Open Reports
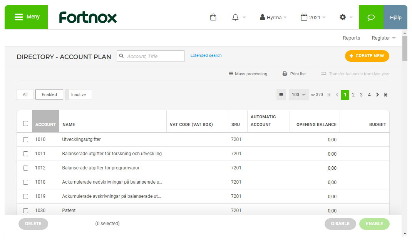This screenshot has height=242, width=412. tap(351, 38)
